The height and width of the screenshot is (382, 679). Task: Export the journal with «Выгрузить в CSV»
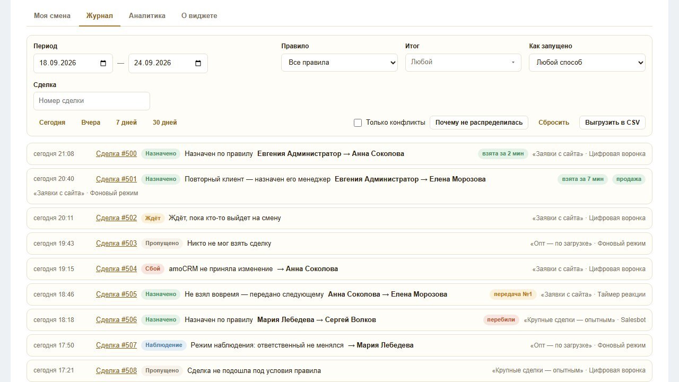[613, 123]
